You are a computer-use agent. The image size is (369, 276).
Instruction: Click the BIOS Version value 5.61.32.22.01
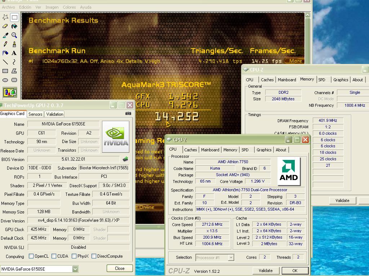74,159
